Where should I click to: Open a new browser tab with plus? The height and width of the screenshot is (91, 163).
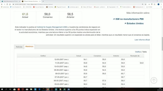tap(43, 1)
